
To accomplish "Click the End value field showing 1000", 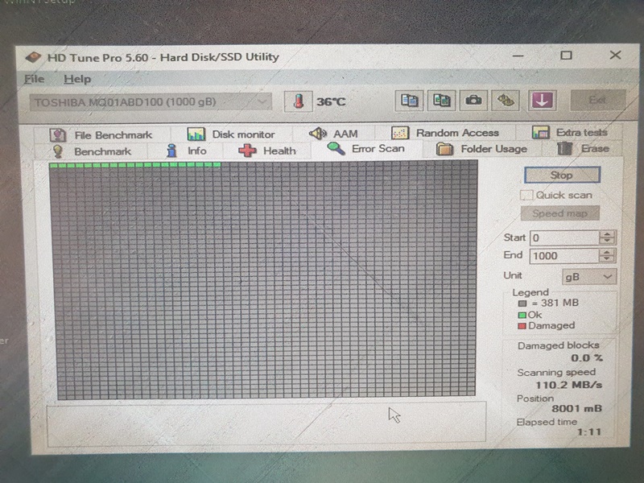I will click(564, 256).
